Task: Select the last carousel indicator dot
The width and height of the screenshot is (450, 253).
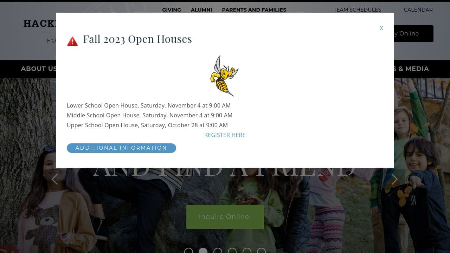Action: [261, 251]
